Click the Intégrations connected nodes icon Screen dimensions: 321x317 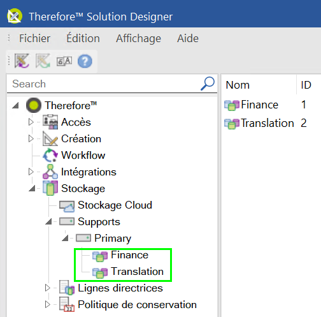50,172
